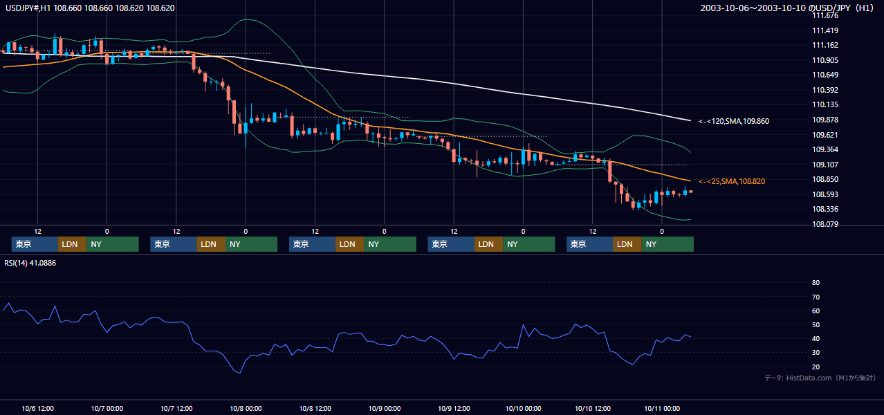Click the 10/6 12:00 time axis label
The height and width of the screenshot is (415, 884).
37,408
